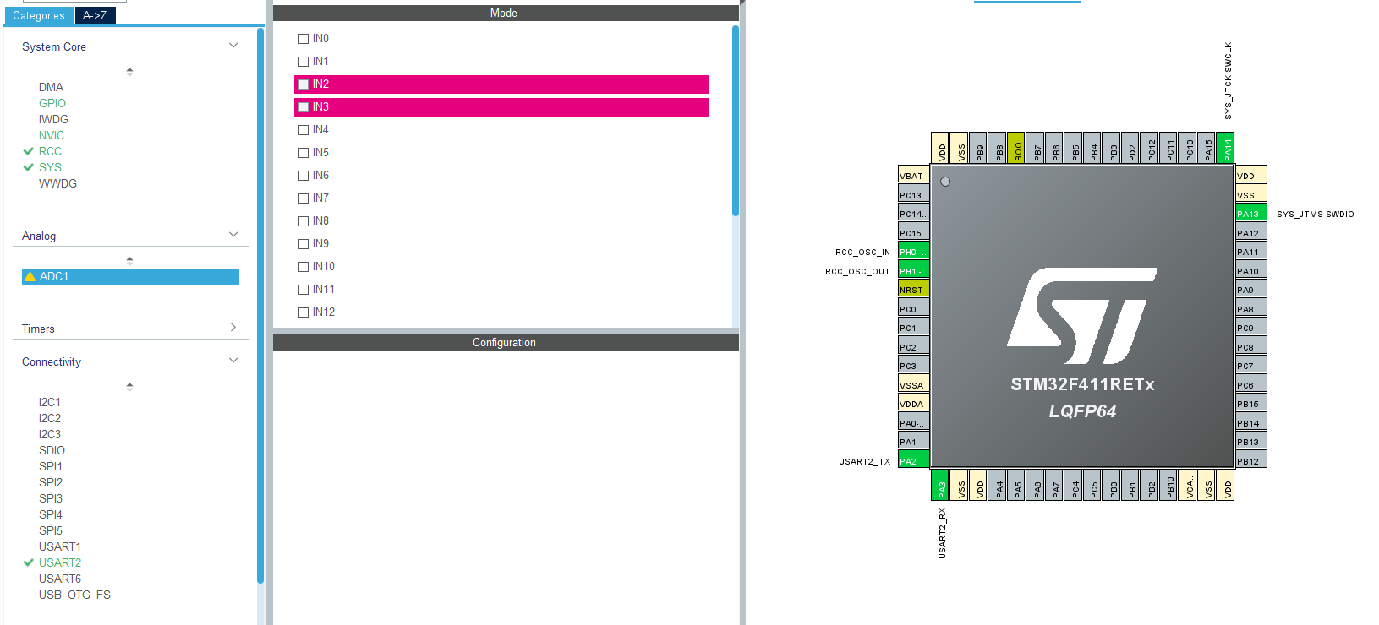Collapse the Connectivity category

point(233,361)
